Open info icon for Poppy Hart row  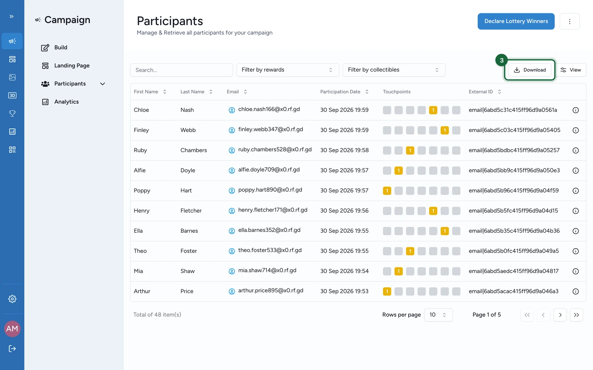pyautogui.click(x=576, y=191)
